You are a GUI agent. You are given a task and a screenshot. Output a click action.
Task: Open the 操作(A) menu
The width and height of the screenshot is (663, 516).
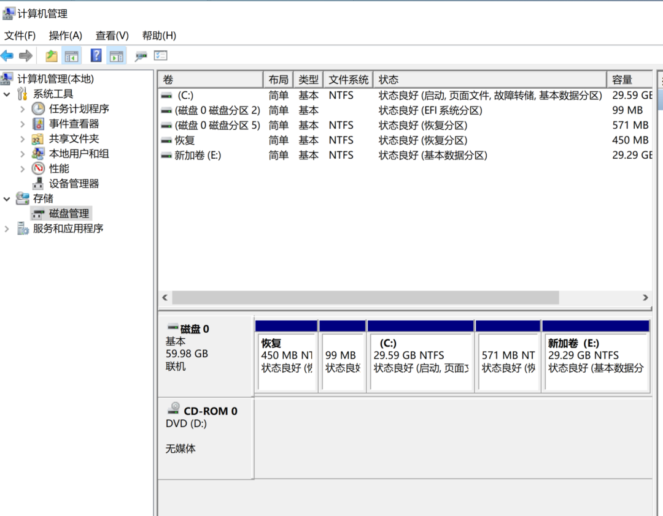[66, 36]
